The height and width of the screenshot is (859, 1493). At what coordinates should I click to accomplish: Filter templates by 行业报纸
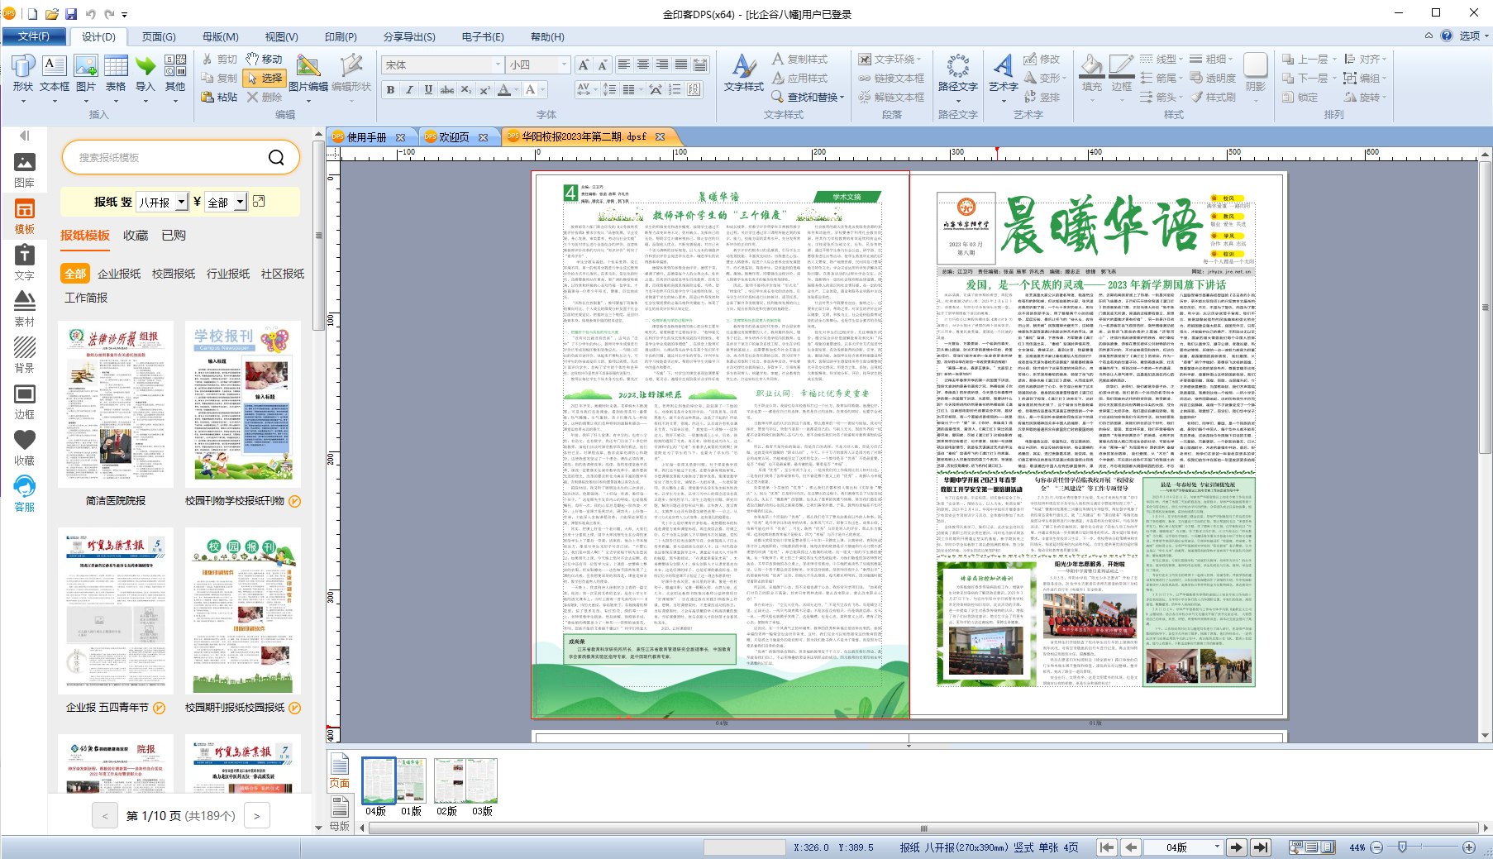tap(228, 274)
